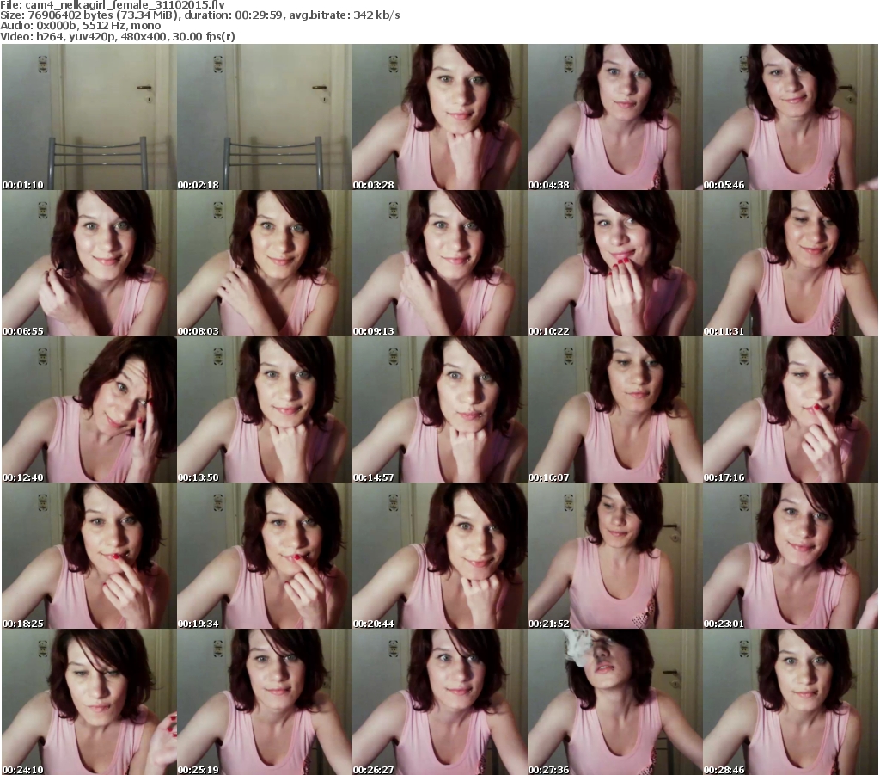Click the Audio info line
This screenshot has width=880, height=775.
click(80, 26)
